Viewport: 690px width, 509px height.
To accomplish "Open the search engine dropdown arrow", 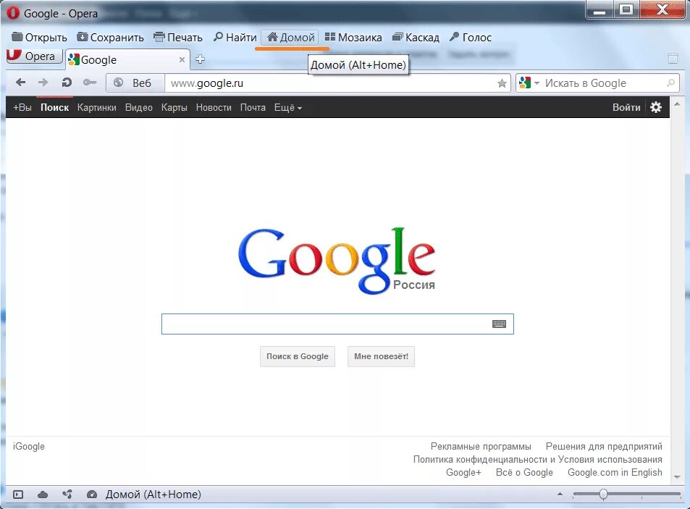I will (x=537, y=83).
